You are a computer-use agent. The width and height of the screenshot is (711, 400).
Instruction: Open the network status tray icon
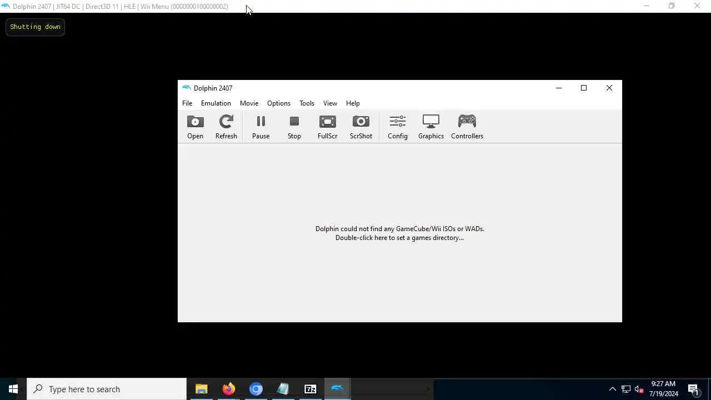pos(626,389)
